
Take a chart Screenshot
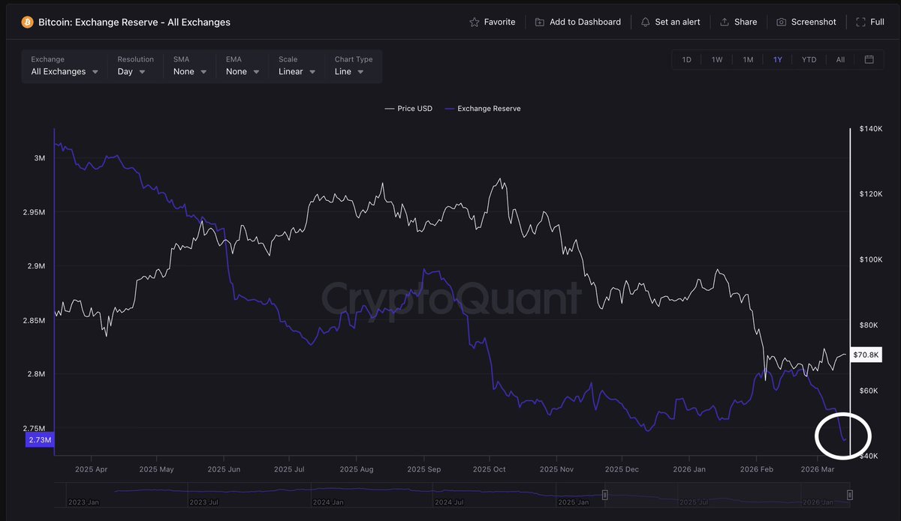[806, 22]
